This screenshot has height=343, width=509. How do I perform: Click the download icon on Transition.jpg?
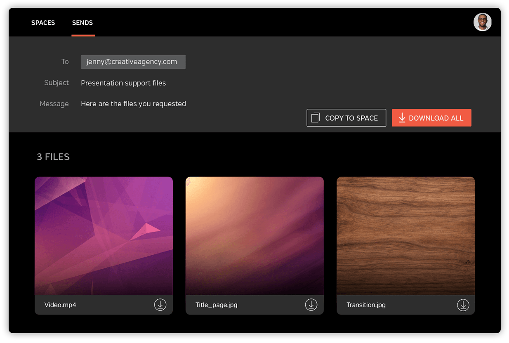click(463, 305)
